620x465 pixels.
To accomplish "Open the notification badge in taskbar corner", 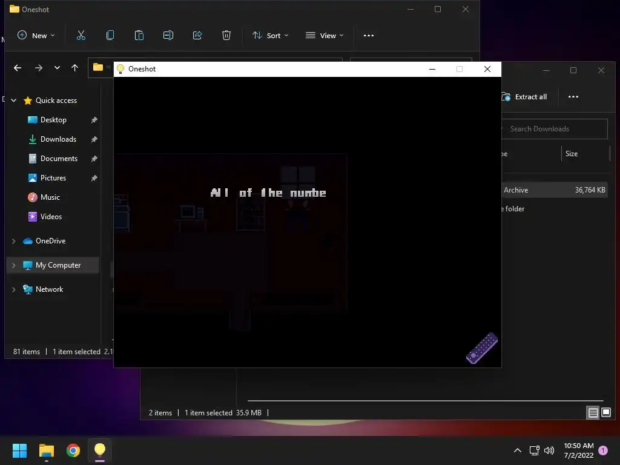I will pos(603,450).
